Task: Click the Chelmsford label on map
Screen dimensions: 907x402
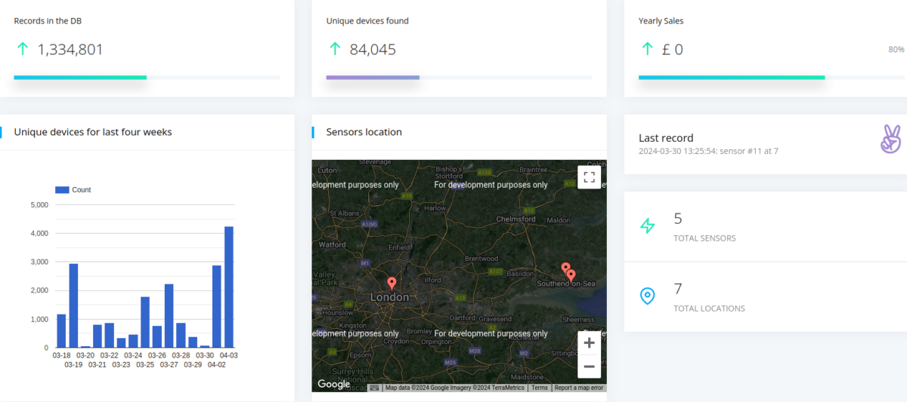Action: click(515, 219)
